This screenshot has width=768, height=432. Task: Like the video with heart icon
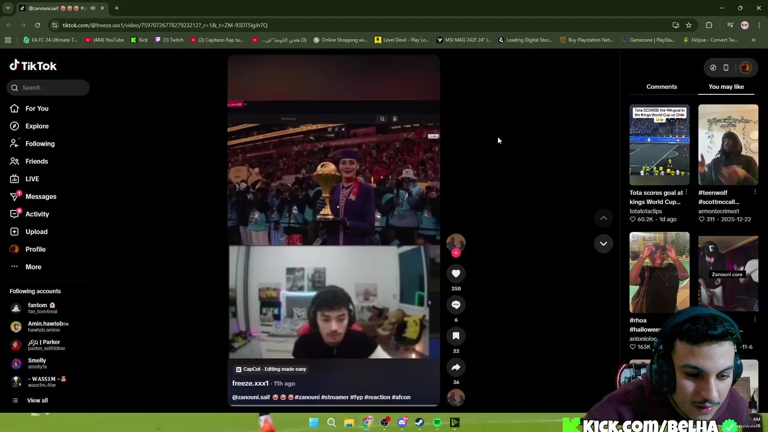[456, 274]
